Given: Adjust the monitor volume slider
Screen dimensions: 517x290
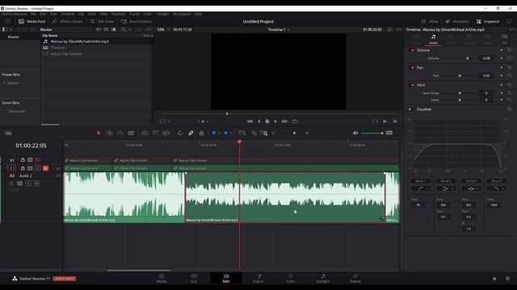Looking at the screenshot, I should pyautogui.click(x=372, y=133).
